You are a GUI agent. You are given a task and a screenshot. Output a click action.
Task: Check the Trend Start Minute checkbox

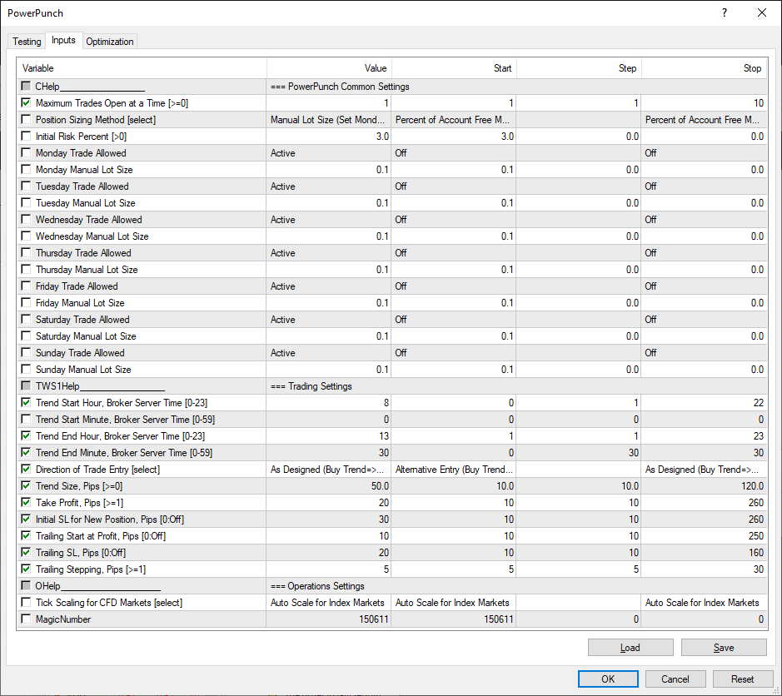pos(26,420)
